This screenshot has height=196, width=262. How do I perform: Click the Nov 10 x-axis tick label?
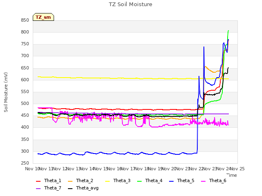tap(32, 169)
